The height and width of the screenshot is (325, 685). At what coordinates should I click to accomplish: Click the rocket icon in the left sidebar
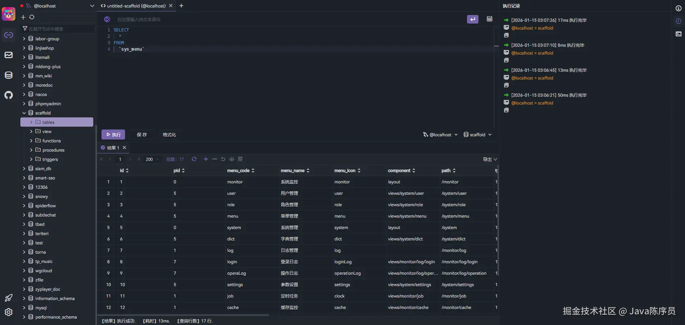(9, 298)
